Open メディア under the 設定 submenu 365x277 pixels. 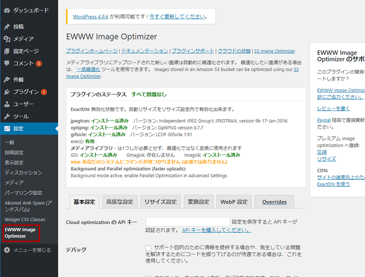tap(14, 183)
